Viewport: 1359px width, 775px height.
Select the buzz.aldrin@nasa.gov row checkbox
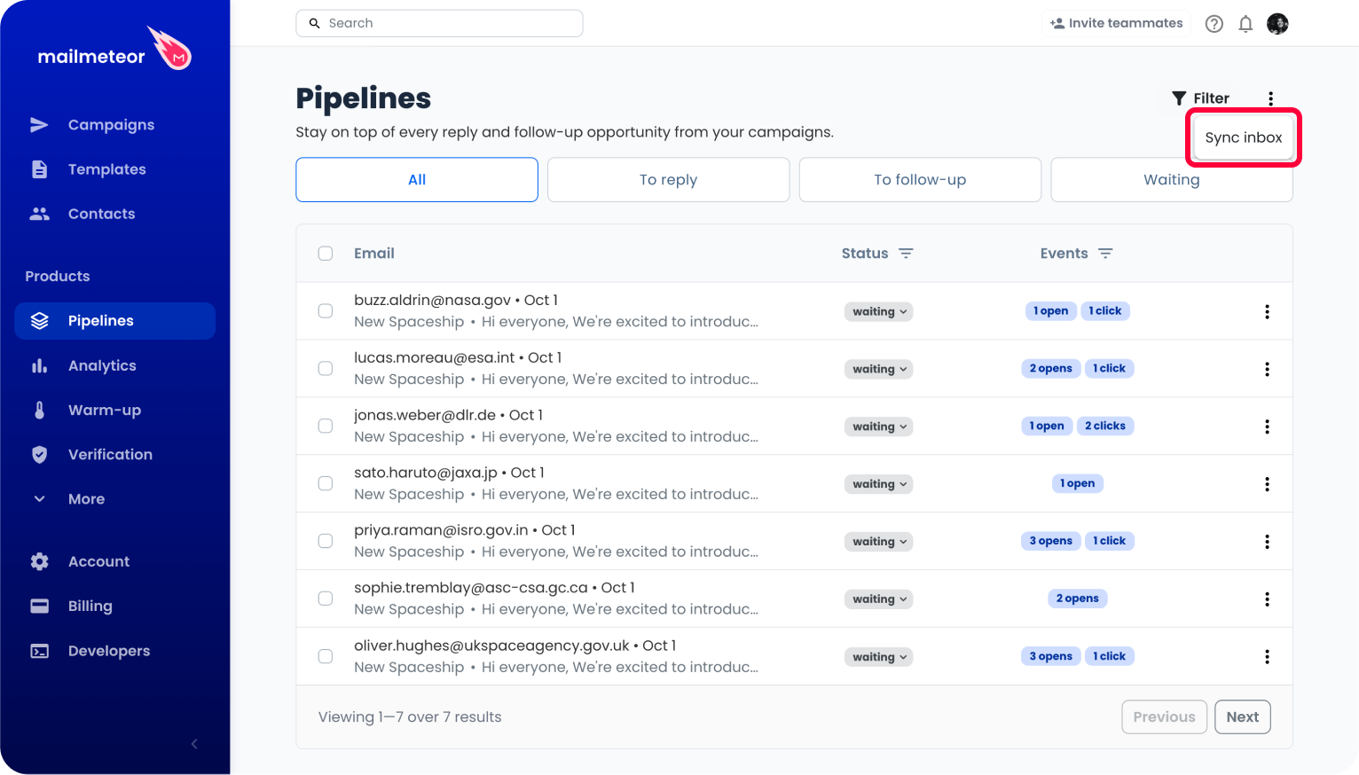[x=326, y=311]
